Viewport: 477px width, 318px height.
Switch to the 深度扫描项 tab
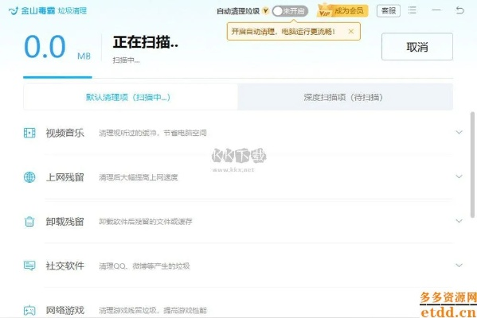pos(345,97)
